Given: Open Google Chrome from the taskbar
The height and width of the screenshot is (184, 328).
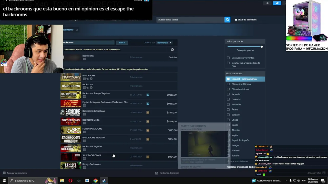Looking at the screenshot, I should (95, 181).
